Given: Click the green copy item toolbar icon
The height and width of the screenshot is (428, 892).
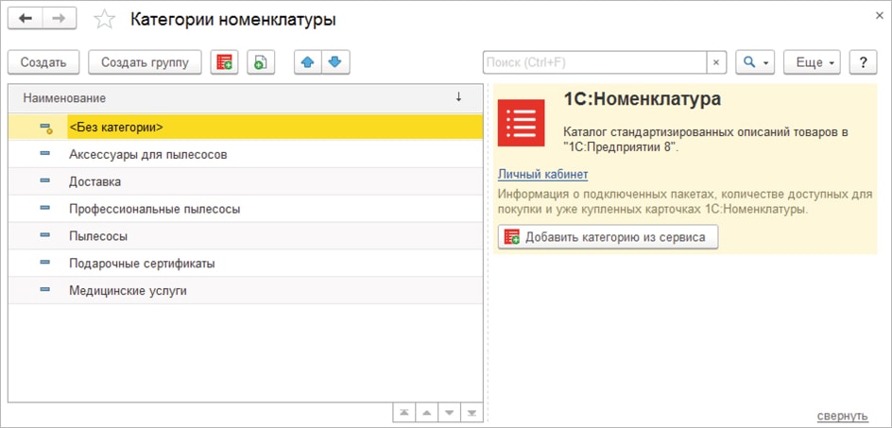Looking at the screenshot, I should [261, 62].
